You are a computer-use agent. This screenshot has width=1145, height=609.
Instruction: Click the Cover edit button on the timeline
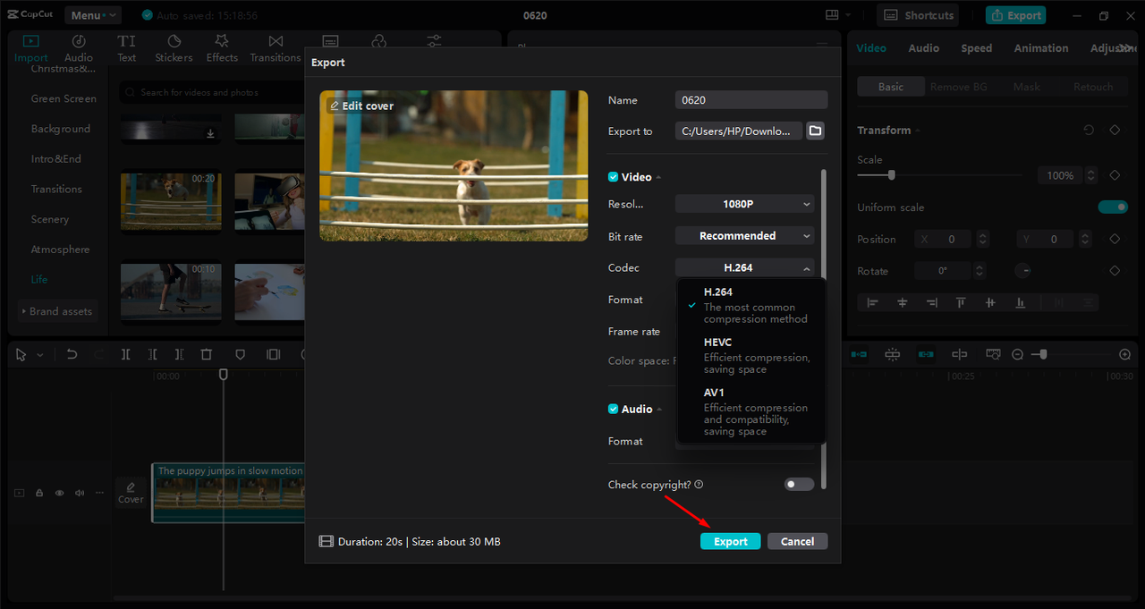click(x=131, y=493)
